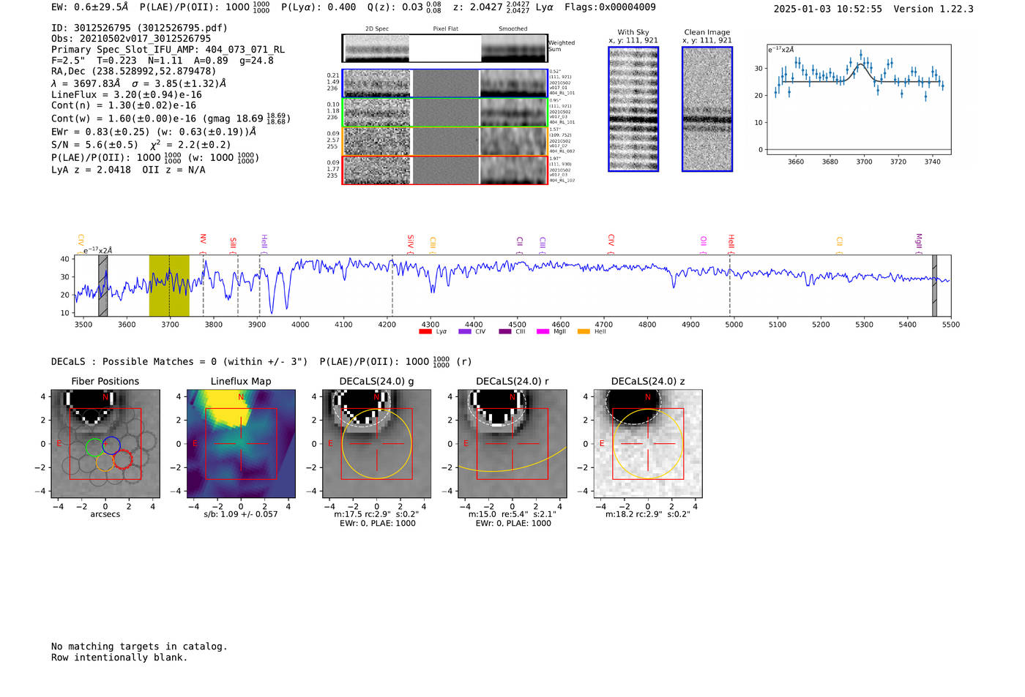
Task: Click the yellow highlighted band in the spectrum
Action: 169,285
